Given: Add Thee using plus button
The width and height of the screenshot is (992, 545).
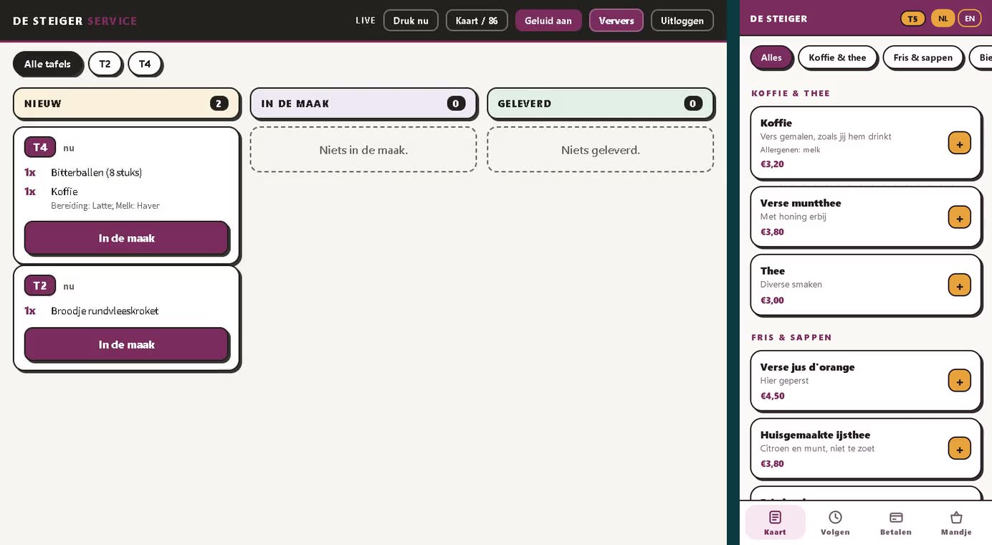Looking at the screenshot, I should pos(959,285).
